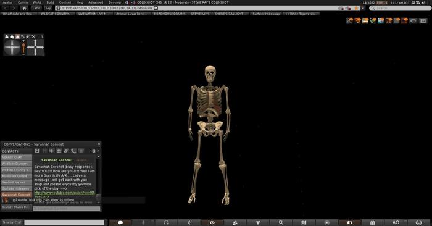Viewport: 432px width, 226px height.
Task: Click the parcel info icon in location bar
Action: pyautogui.click(x=58, y=8)
